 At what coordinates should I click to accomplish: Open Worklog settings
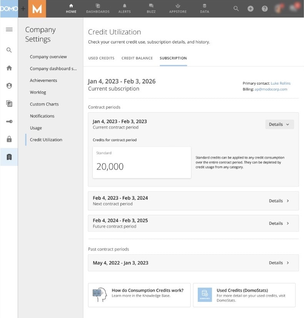point(38,92)
